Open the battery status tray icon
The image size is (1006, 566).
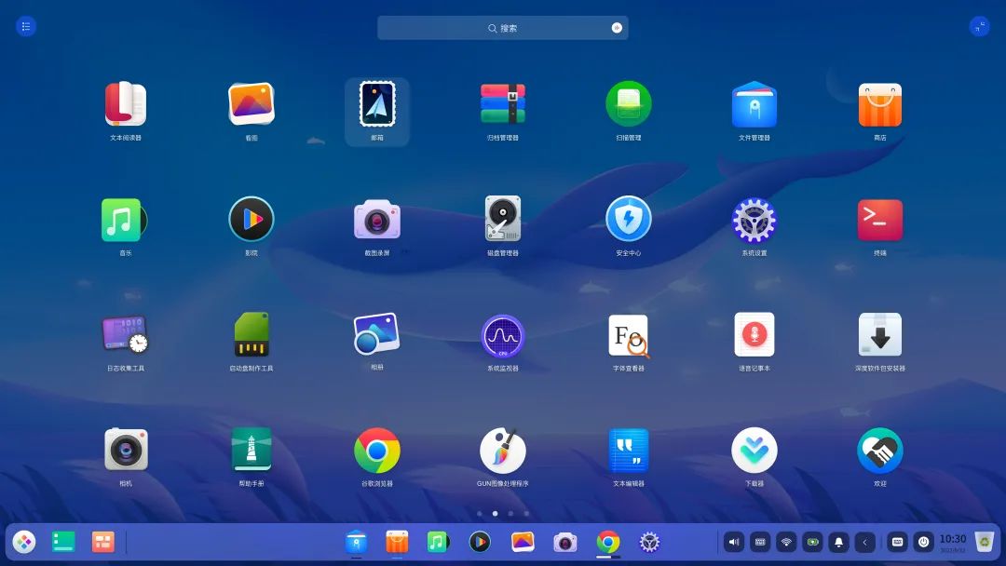[813, 543]
